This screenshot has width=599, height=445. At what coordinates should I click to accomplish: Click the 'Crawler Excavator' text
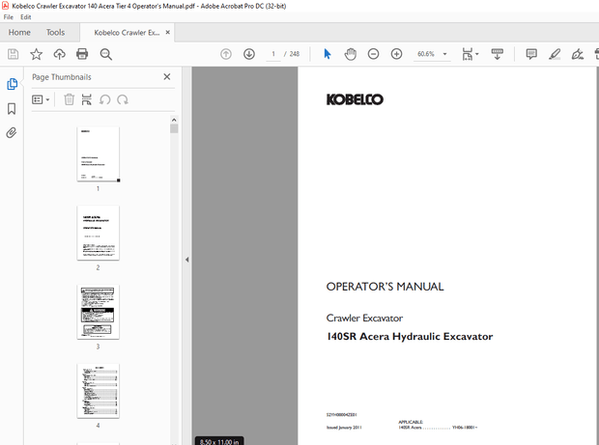[364, 318]
